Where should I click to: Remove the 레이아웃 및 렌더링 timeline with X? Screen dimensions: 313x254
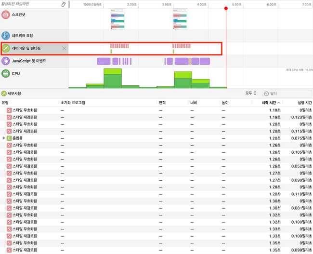click(64, 48)
